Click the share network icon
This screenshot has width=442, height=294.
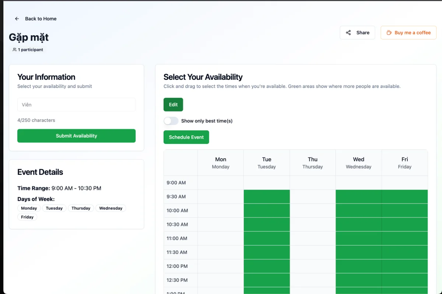(348, 33)
